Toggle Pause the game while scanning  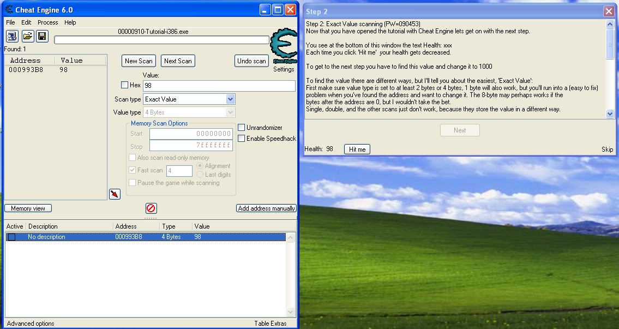point(132,183)
